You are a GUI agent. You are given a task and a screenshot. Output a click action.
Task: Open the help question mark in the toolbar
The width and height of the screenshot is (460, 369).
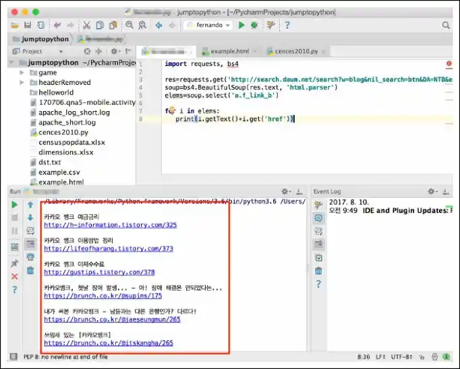pyautogui.click(x=287, y=25)
